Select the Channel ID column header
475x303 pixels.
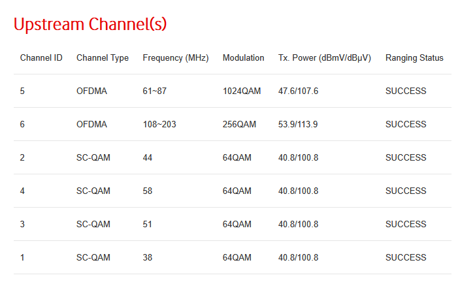pyautogui.click(x=41, y=58)
